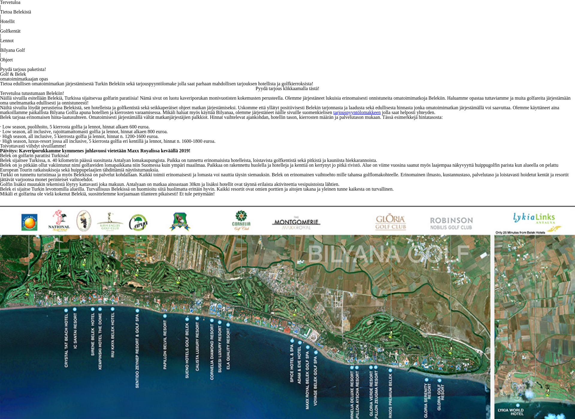This screenshot has width=575, height=419.
Task: Click the Cornelia Diamond Resort map label
Action: pos(212,352)
